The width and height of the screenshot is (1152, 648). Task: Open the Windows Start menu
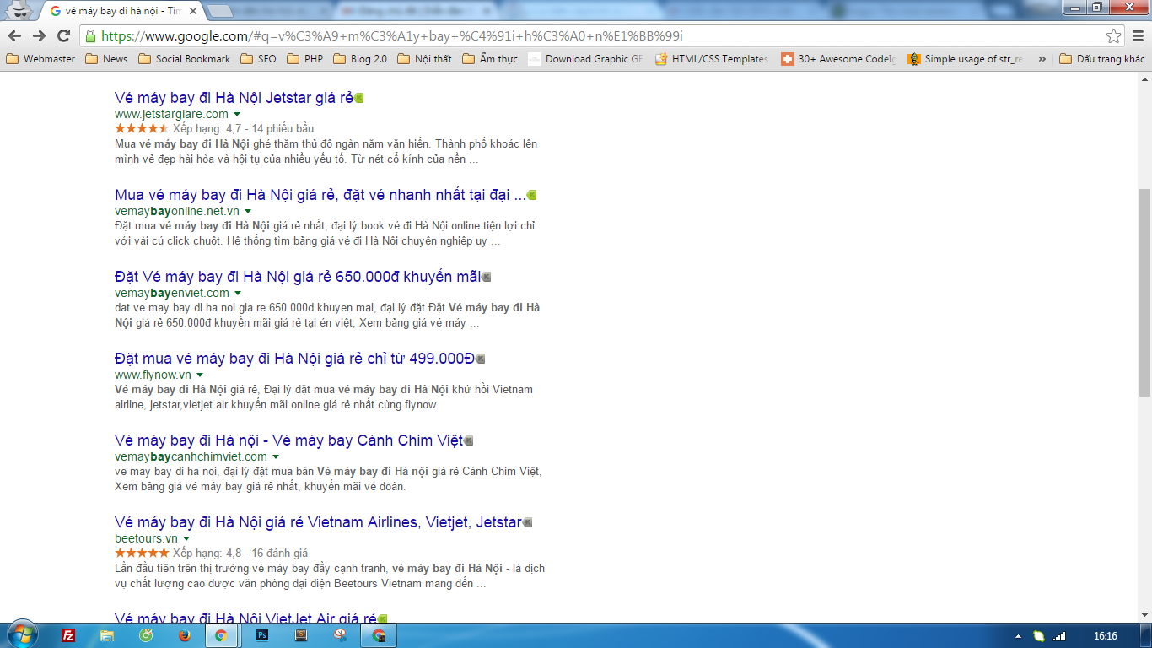tap(21, 635)
